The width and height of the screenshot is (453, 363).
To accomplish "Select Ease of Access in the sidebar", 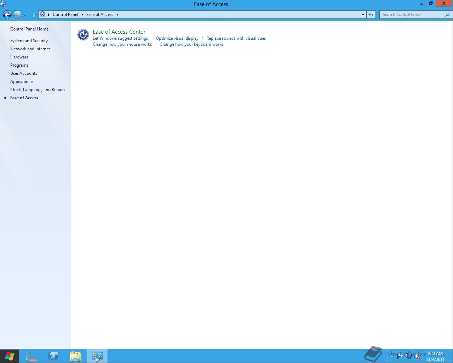I will tap(24, 98).
